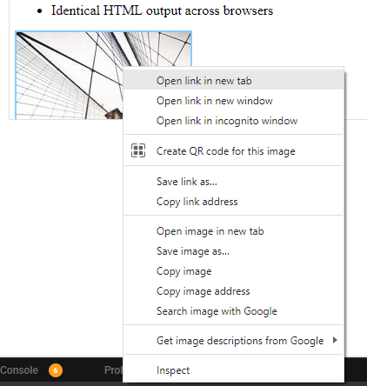
Task: Click the orange Console warning count badge
Action: point(56,370)
